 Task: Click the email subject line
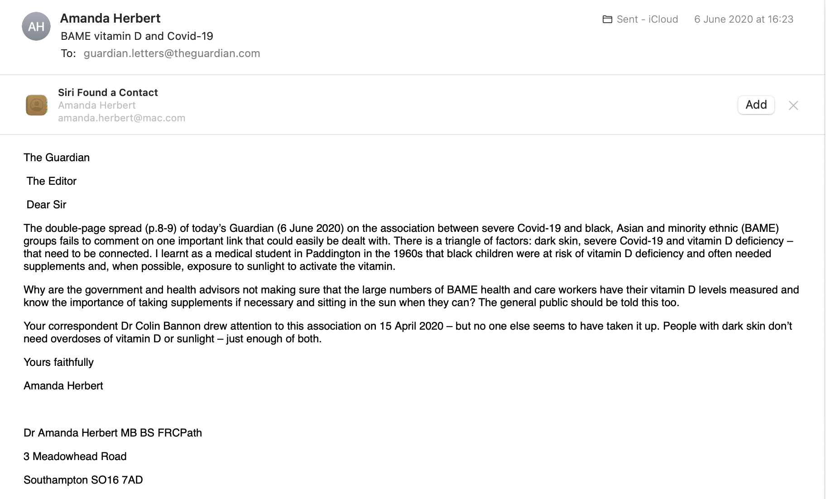[x=137, y=36]
